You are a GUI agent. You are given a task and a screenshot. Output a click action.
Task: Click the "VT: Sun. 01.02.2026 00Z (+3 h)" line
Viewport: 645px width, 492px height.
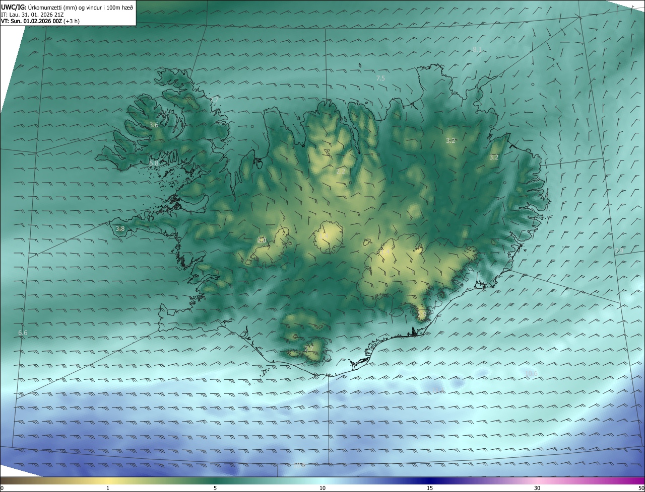pos(40,21)
